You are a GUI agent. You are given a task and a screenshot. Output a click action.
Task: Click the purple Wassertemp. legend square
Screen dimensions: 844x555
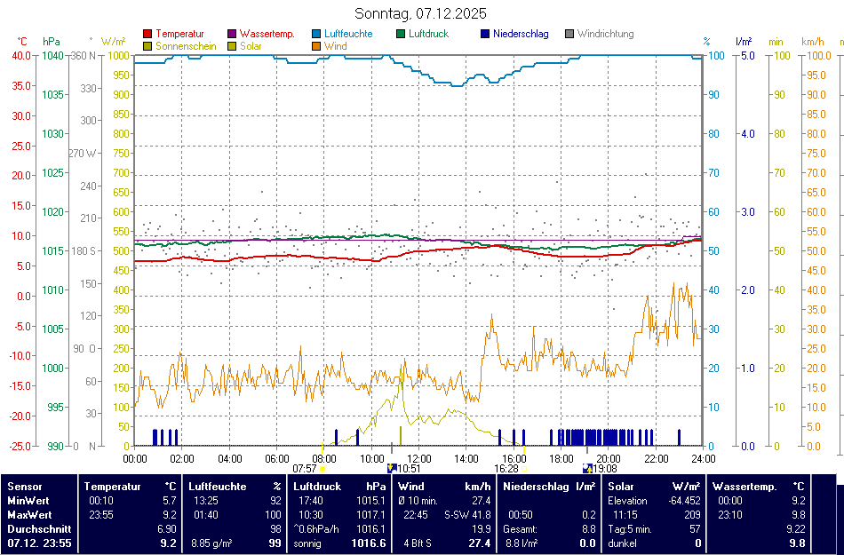233,35
